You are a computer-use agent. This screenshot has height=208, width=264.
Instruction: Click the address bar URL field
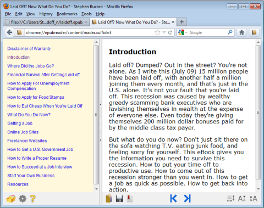pos(89,32)
